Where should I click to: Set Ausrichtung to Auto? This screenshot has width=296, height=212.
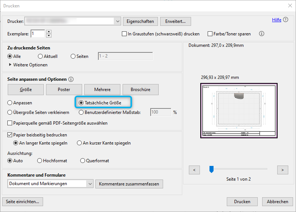10,161
